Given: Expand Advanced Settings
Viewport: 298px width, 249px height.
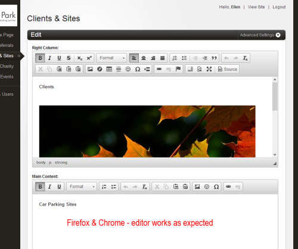Looking at the screenshot, I should click(260, 35).
